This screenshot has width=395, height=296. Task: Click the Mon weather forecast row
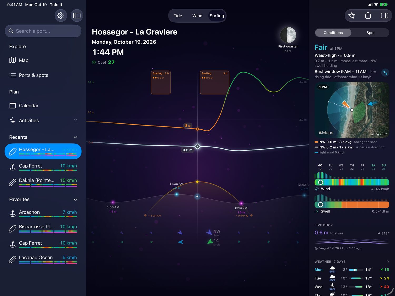pos(352,270)
